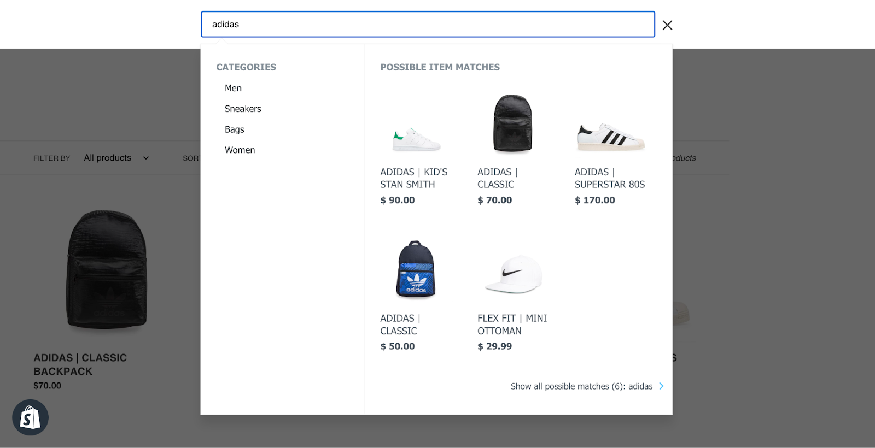
Task: Click the FLEX FIT | MINI OTTOMAN title
Action: [512, 325]
